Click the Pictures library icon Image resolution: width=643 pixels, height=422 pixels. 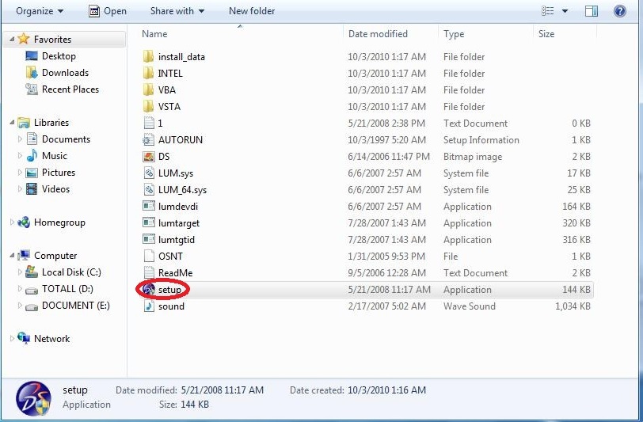tap(32, 173)
